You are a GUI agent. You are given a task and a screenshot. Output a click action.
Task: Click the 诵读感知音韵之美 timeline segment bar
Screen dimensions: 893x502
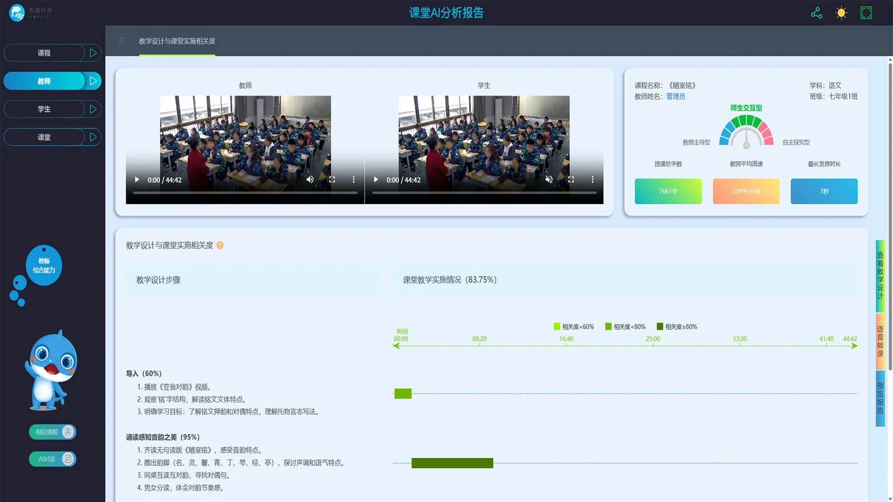pyautogui.click(x=452, y=463)
